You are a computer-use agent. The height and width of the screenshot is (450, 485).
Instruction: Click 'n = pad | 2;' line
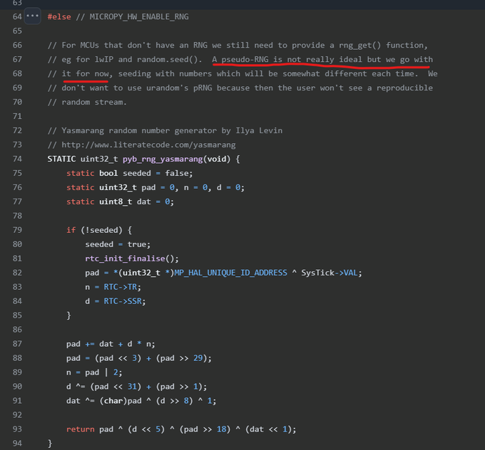tap(94, 372)
